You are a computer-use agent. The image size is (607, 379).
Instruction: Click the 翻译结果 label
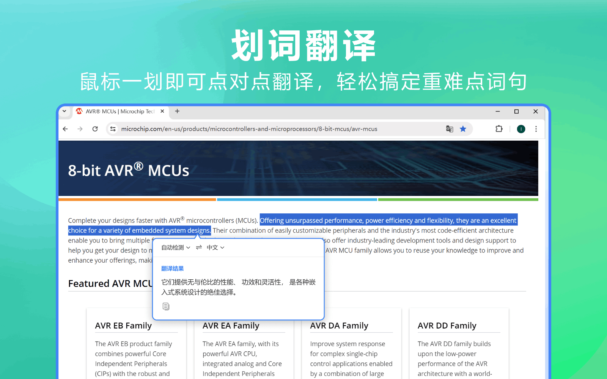click(x=173, y=268)
